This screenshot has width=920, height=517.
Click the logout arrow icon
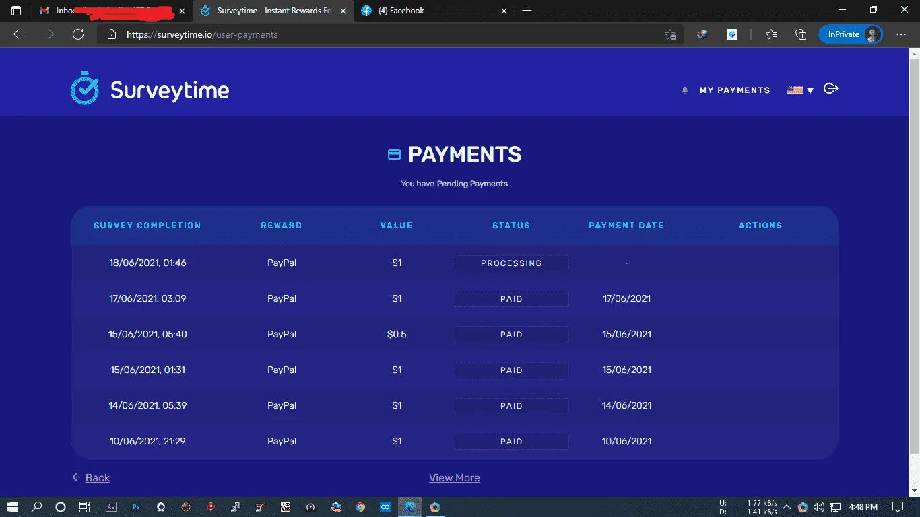pyautogui.click(x=831, y=89)
